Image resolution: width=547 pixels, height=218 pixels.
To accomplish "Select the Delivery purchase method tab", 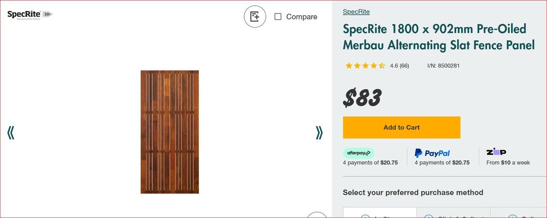I will [x=518, y=214].
